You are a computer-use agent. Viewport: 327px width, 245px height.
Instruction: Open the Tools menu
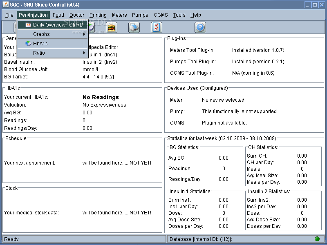click(179, 15)
